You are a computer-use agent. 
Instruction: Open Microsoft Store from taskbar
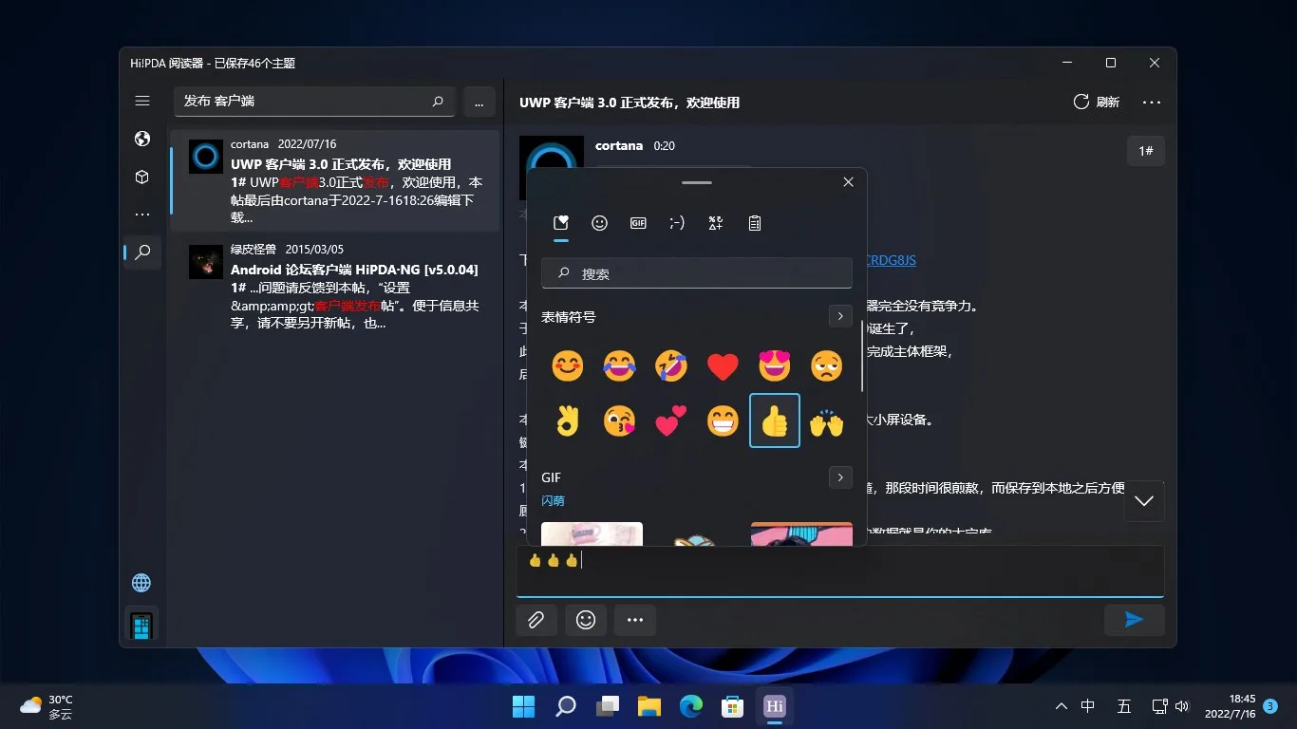[x=733, y=706]
